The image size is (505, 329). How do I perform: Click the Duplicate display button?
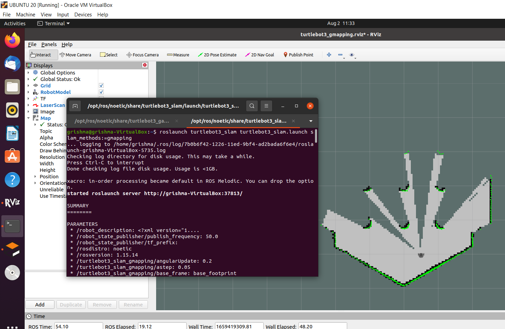tap(71, 305)
